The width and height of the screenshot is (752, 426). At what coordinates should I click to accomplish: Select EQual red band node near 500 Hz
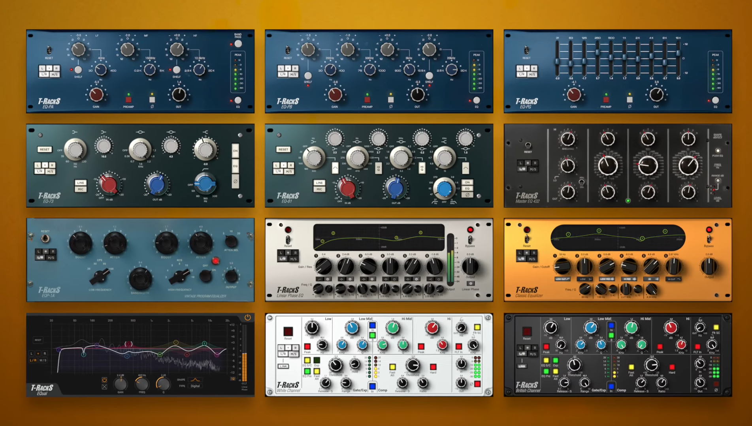tap(128, 344)
